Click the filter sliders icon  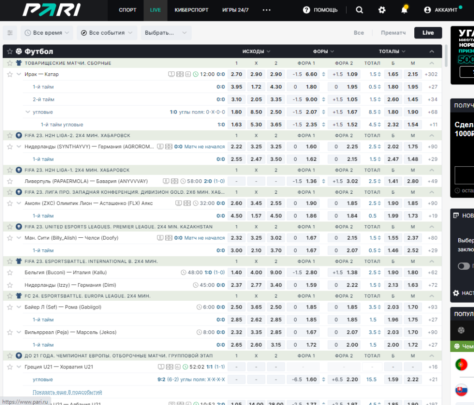[x=10, y=33]
